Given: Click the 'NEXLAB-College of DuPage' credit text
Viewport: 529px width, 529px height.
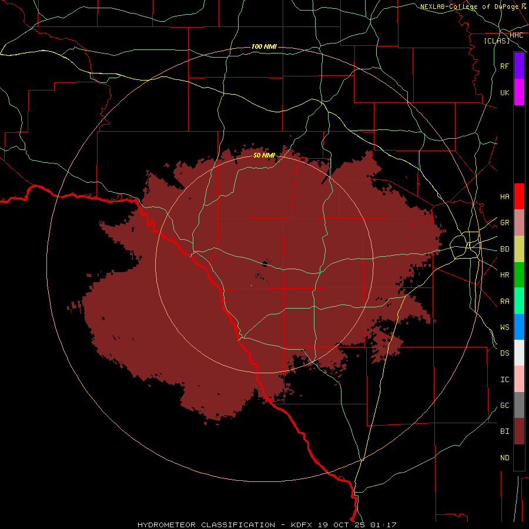Looking at the screenshot, I should coord(470,6).
